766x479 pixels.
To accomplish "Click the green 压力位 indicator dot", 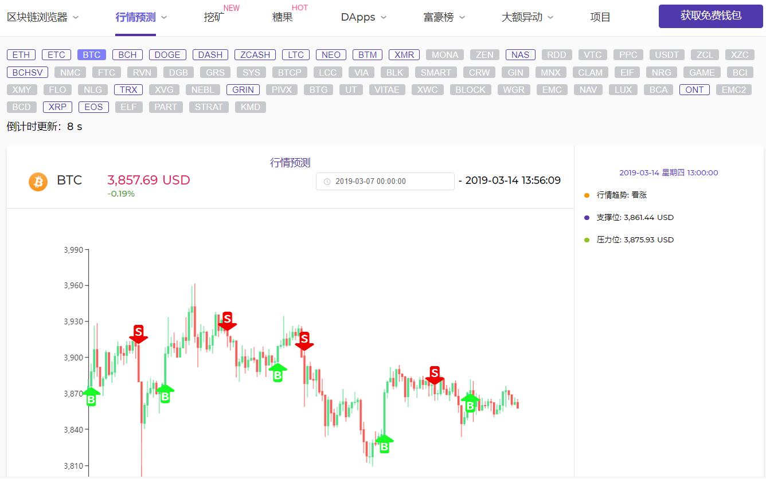I will (x=587, y=240).
